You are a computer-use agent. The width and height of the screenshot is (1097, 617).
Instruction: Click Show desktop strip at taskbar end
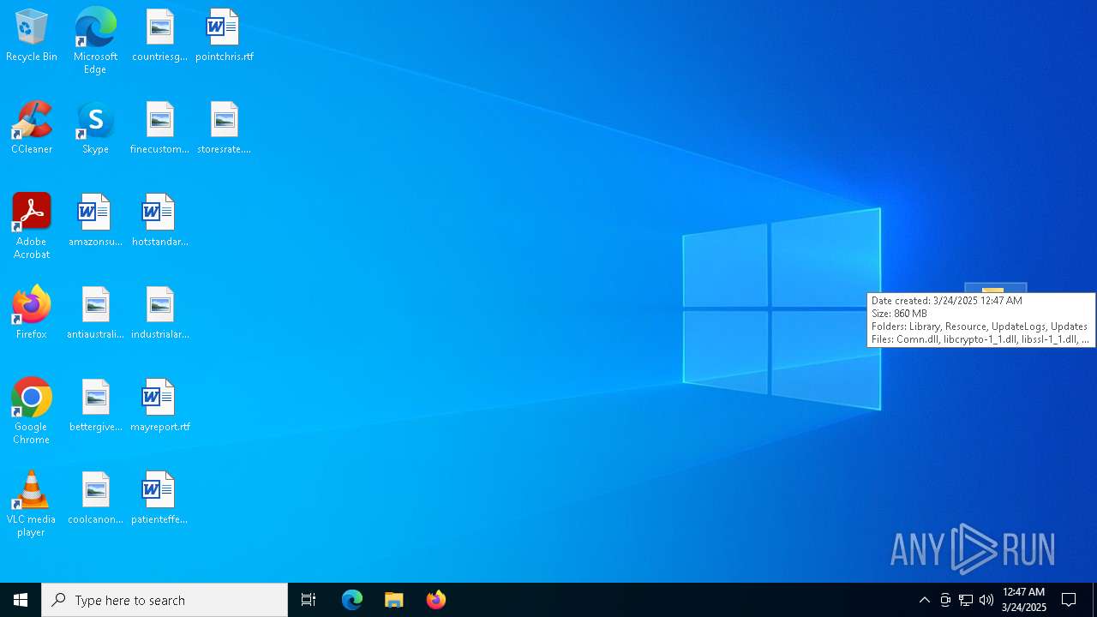(x=1094, y=600)
